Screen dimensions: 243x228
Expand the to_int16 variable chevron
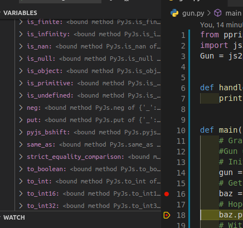21,193
